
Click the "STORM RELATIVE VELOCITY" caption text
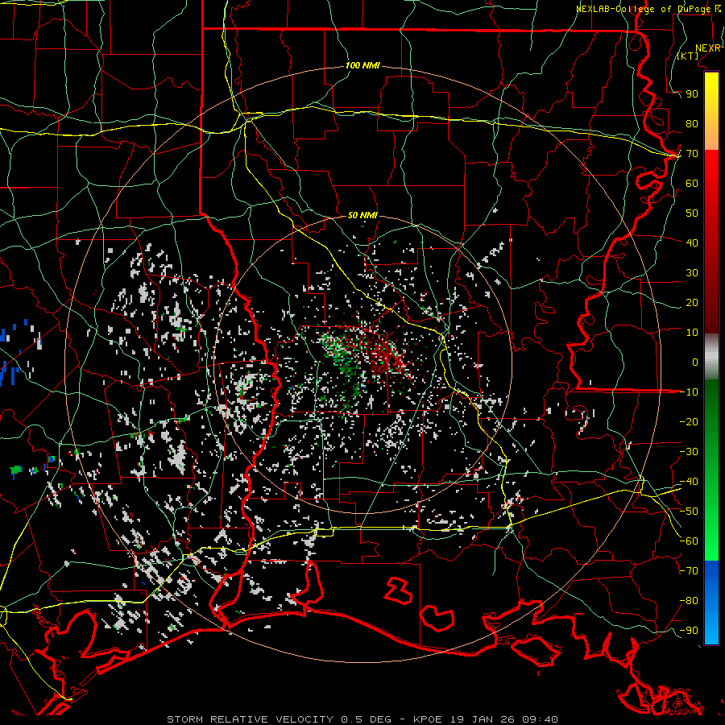tap(250, 719)
